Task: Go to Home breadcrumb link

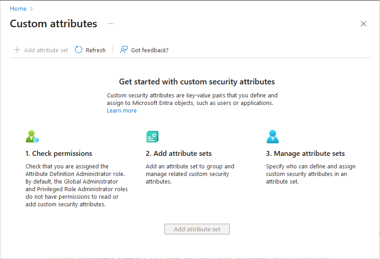Action: (x=18, y=8)
